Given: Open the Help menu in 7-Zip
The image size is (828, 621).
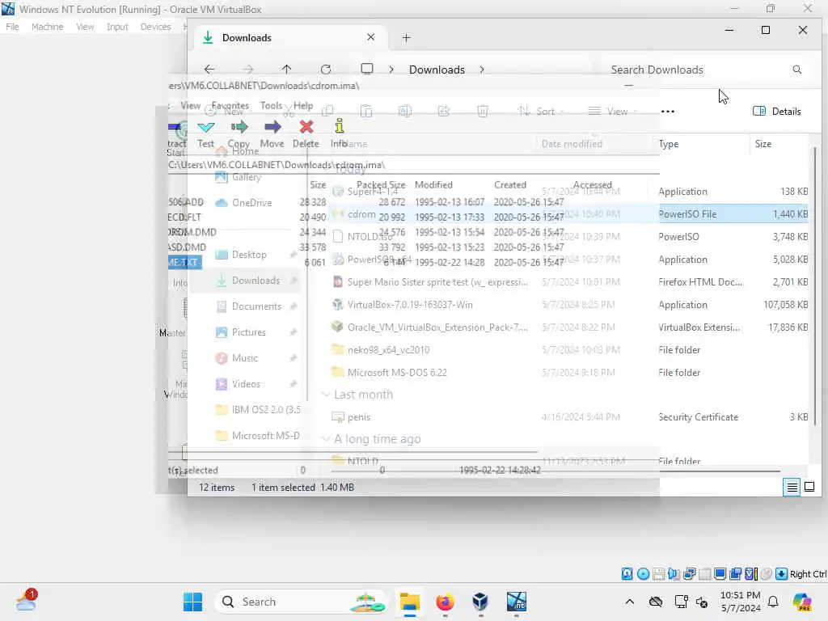Looking at the screenshot, I should click(303, 106).
